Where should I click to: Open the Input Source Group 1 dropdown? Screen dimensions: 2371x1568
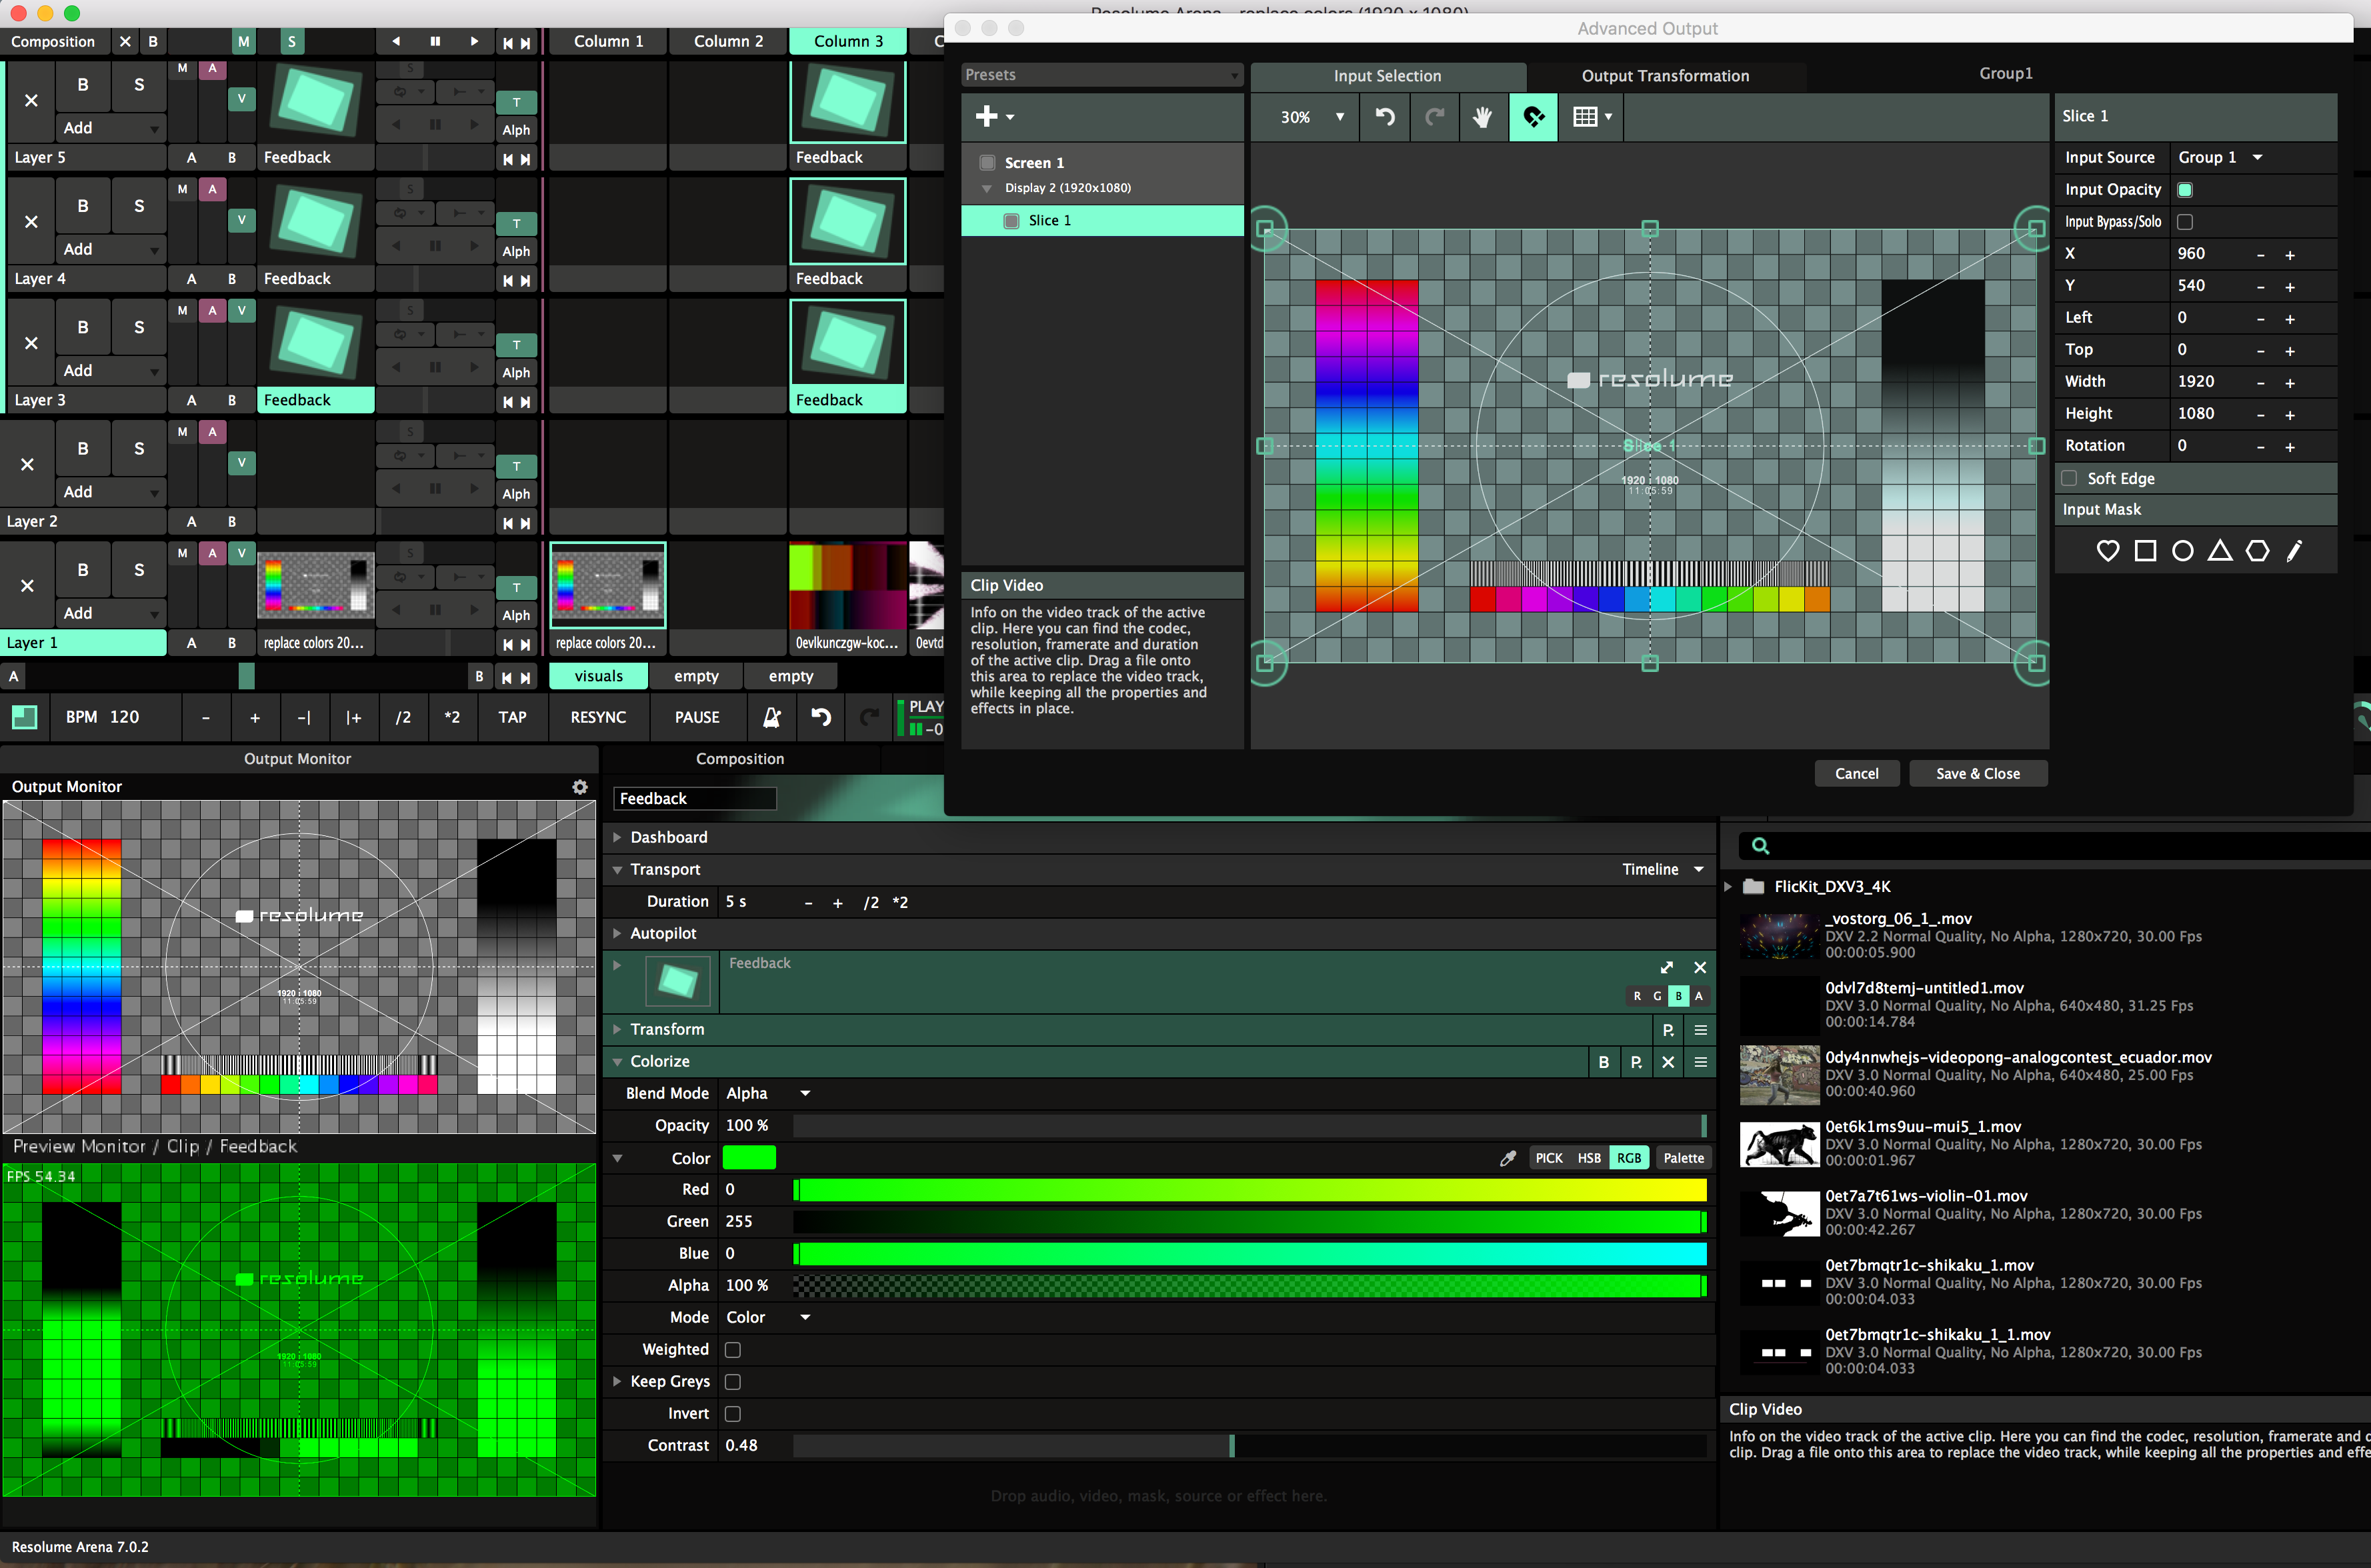click(x=2219, y=157)
